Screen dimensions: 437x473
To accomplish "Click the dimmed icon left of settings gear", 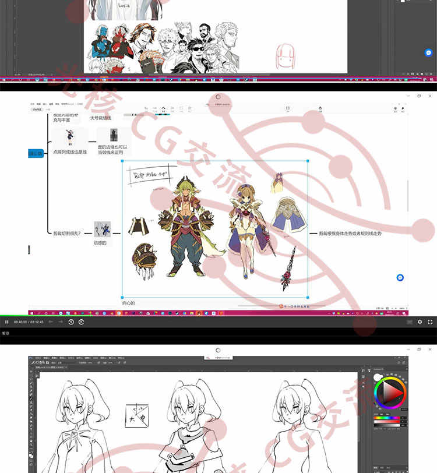I will click(x=410, y=322).
